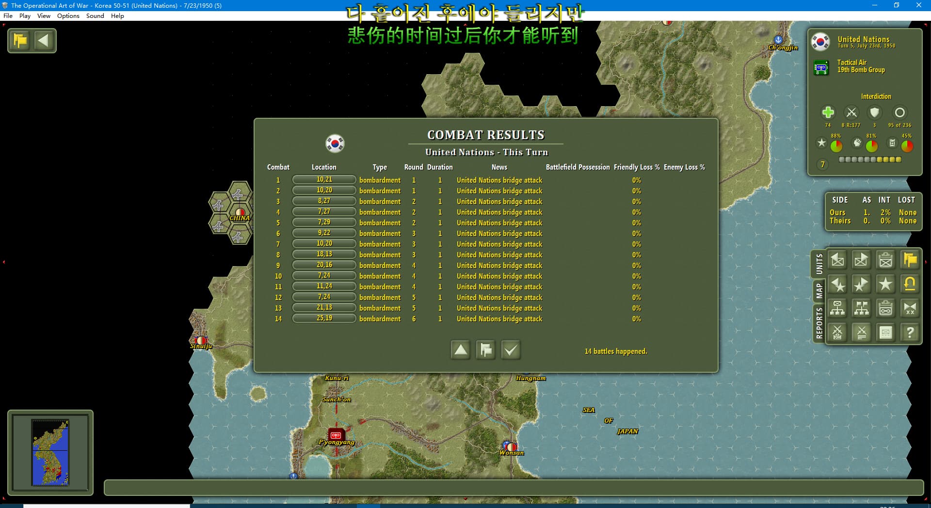This screenshot has height=508, width=931.
Task: Click the 88% proficiency pie indicator
Action: point(836,145)
